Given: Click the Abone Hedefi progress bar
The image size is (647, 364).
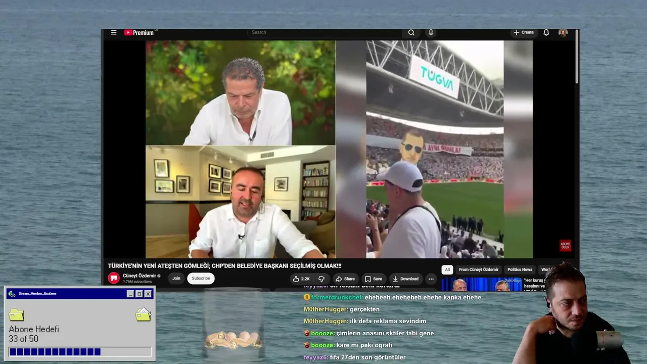Looking at the screenshot, I should (80, 352).
